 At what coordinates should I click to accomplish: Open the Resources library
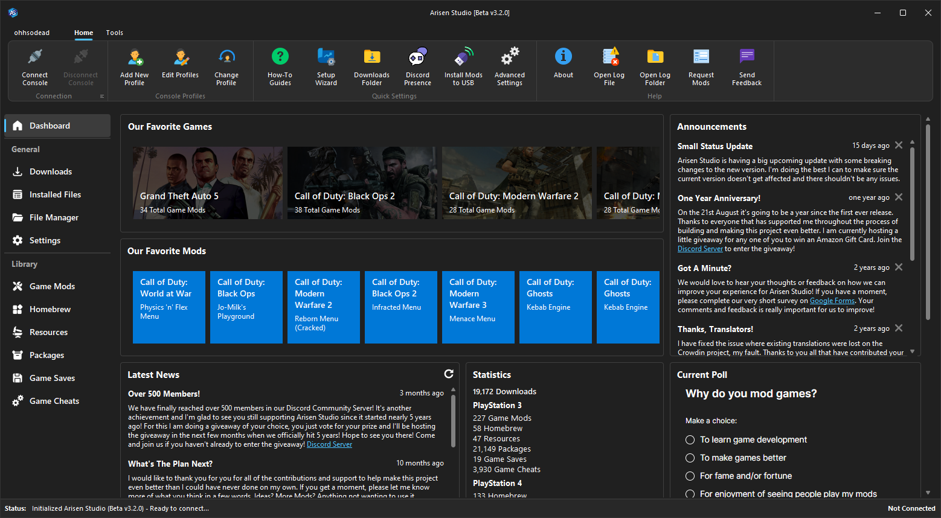click(x=57, y=332)
